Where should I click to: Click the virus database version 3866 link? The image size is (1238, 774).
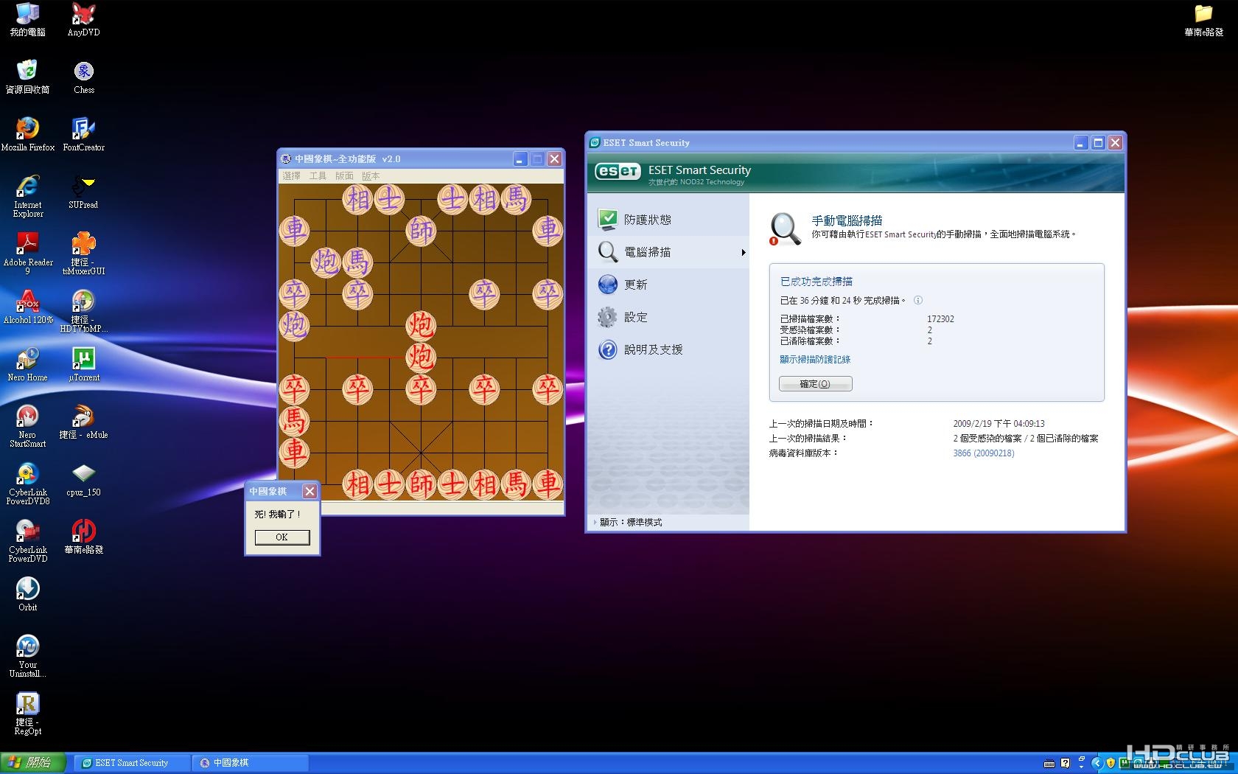click(983, 453)
